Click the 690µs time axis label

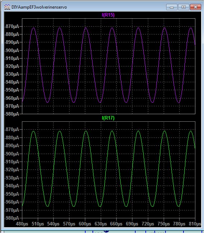point(132,224)
